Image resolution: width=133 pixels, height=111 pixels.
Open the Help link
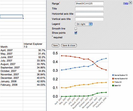[126, 3]
